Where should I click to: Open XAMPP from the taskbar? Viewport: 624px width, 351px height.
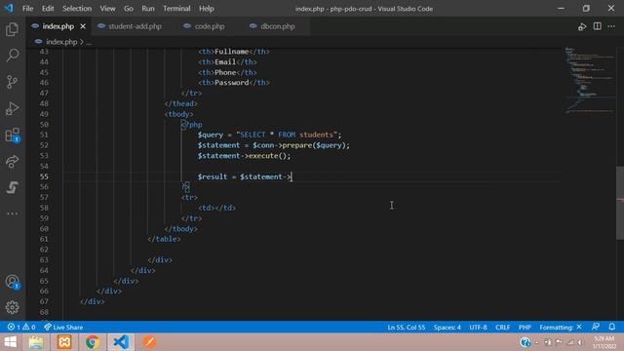tap(64, 342)
